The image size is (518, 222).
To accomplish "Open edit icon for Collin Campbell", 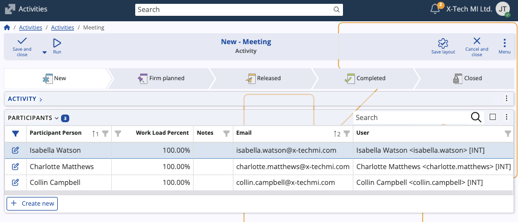I will click(15, 183).
